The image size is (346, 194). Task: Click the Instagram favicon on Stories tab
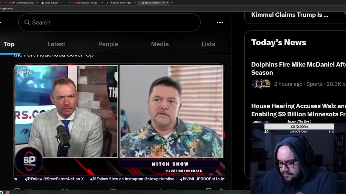42,3
